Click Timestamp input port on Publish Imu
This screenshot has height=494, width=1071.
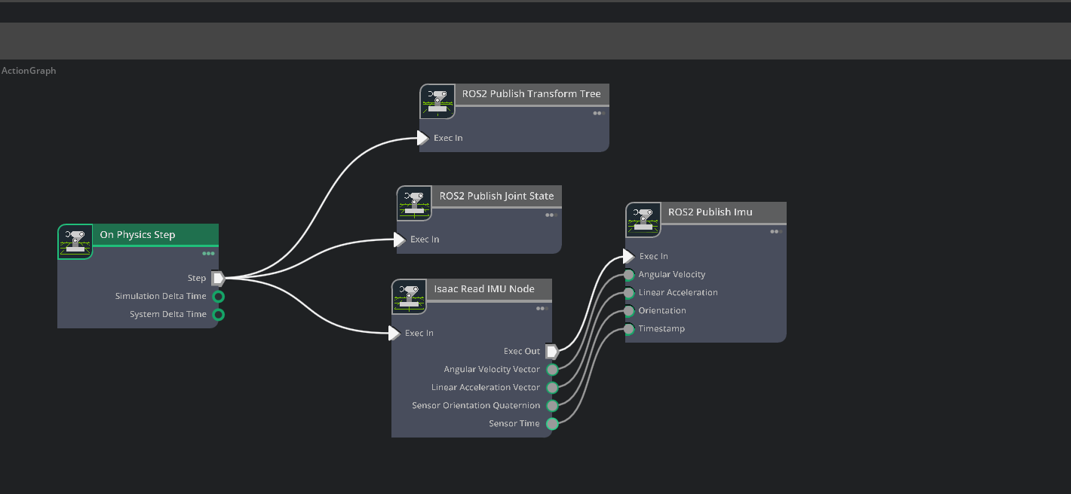coord(629,328)
